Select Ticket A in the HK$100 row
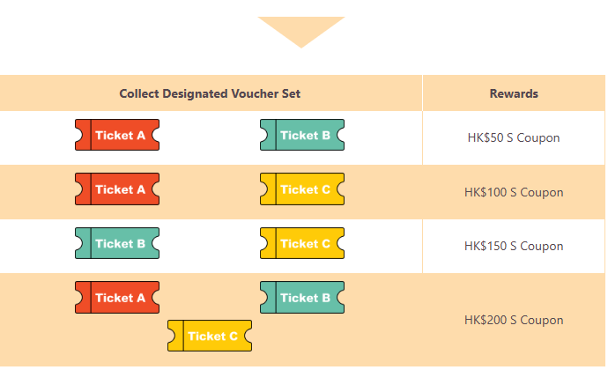 [117, 189]
